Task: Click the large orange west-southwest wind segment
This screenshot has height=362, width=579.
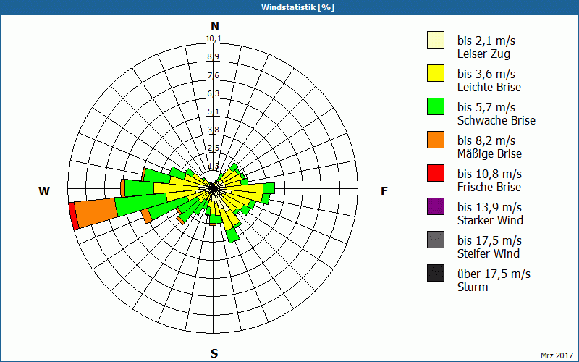Action: pyautogui.click(x=97, y=212)
